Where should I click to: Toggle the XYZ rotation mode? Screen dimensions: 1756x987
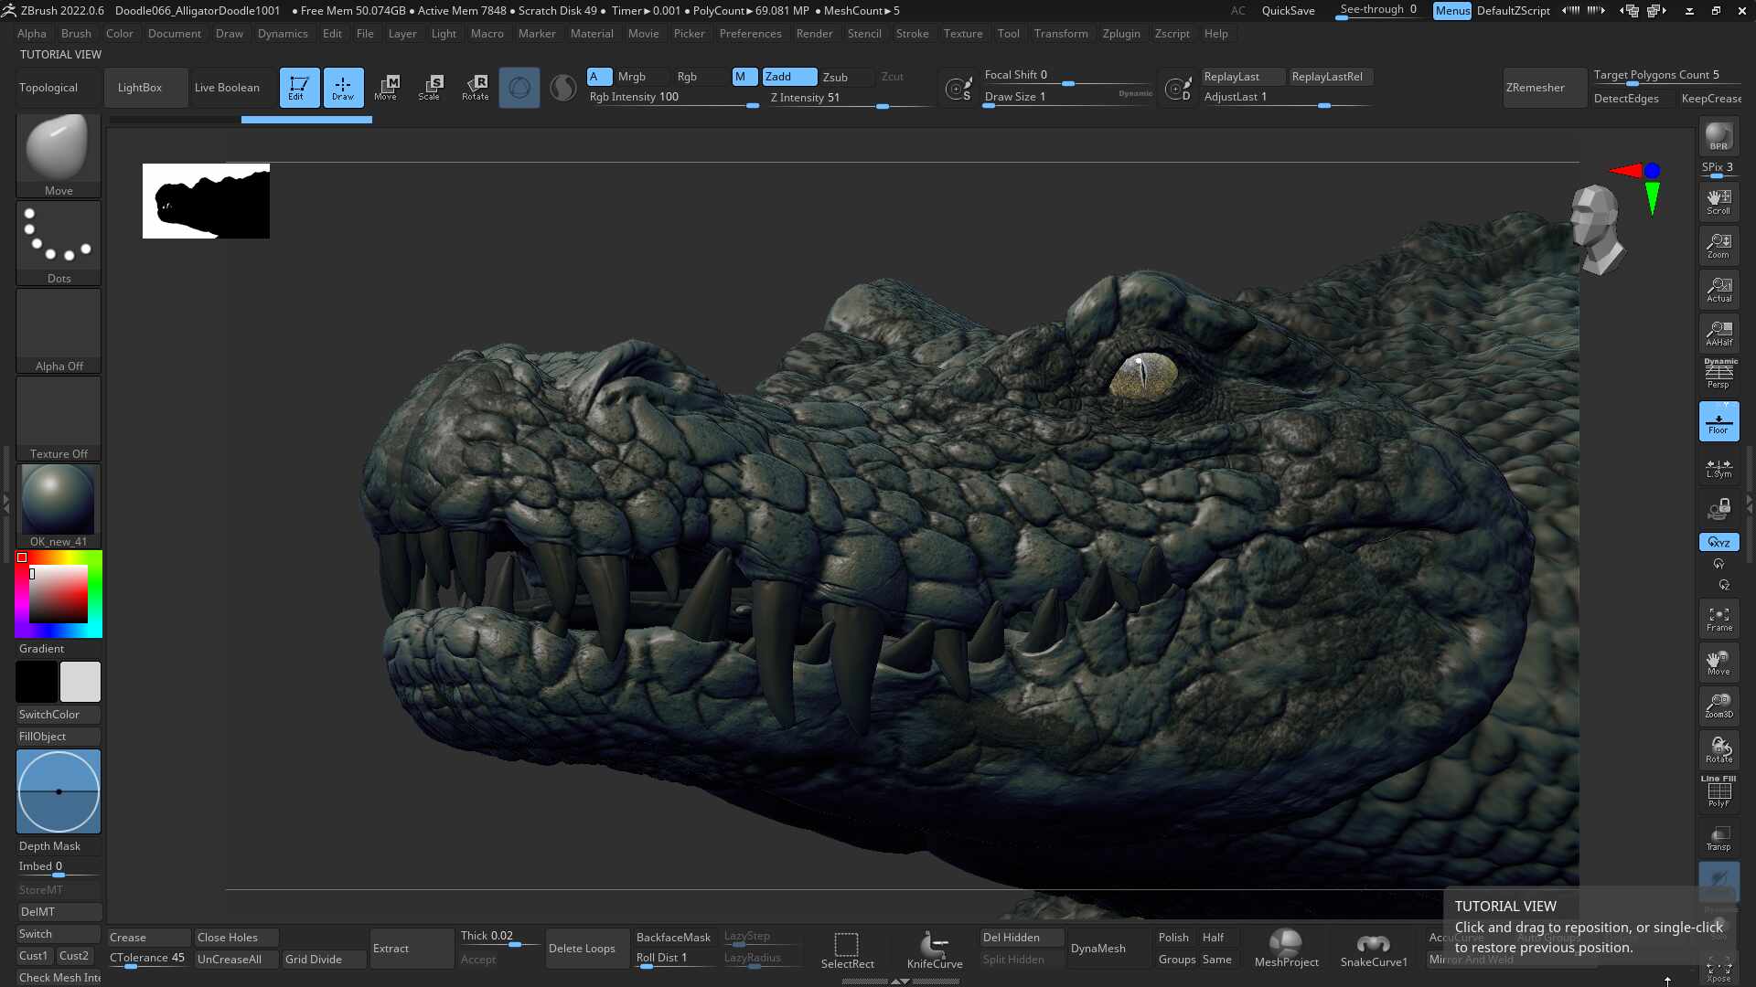tap(1719, 542)
